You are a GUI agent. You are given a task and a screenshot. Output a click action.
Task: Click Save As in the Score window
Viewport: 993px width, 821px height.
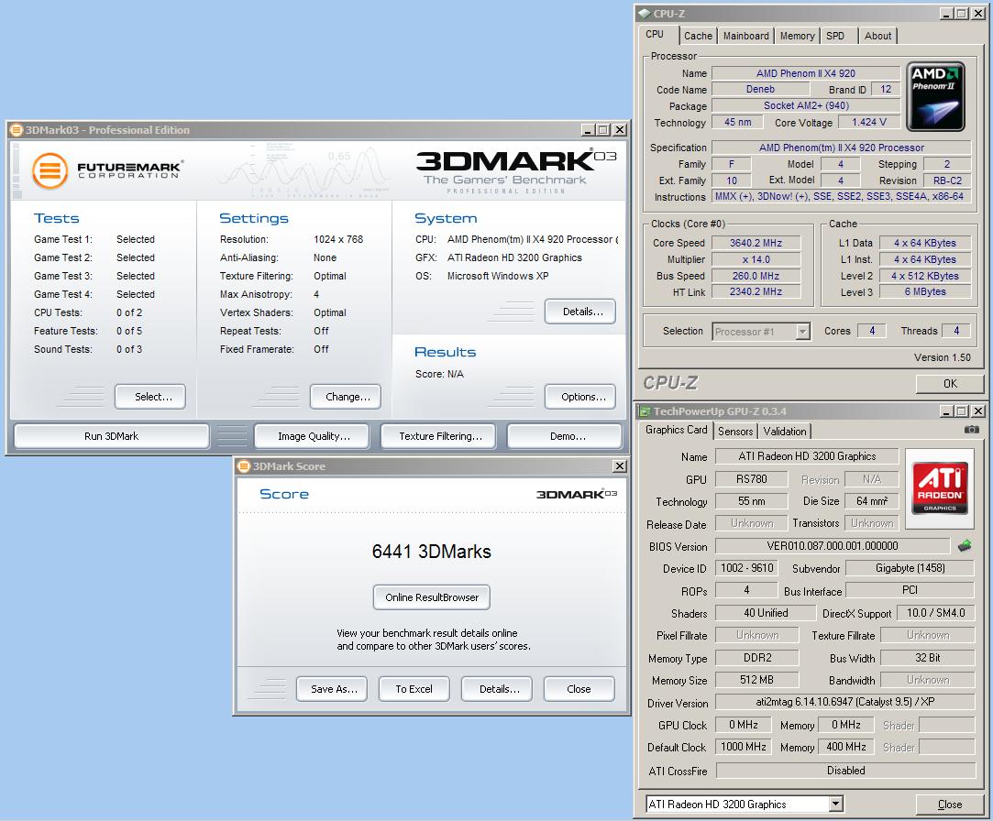334,689
